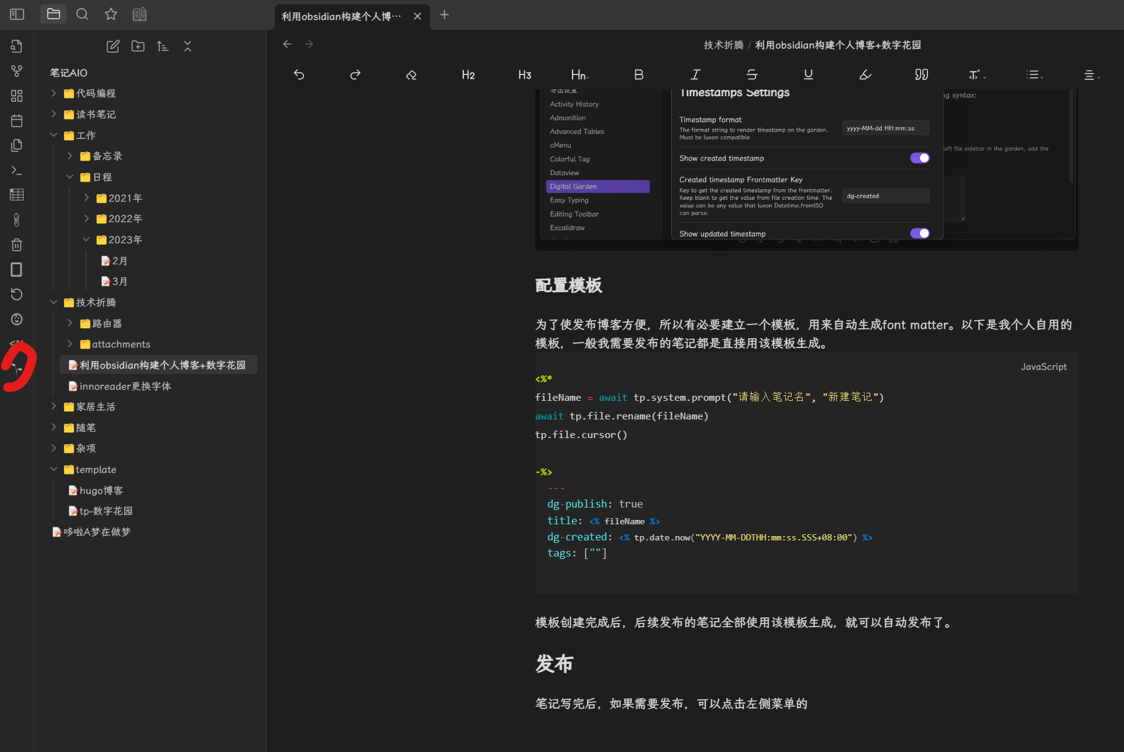Open the quick switcher from the ribbon
1124x752 pixels.
[x=17, y=46]
